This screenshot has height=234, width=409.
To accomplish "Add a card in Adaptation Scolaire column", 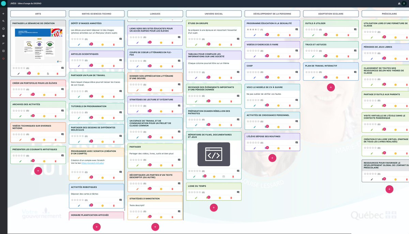I will click(x=331, y=87).
